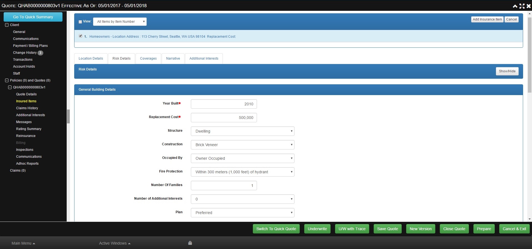Click the Show/Hide button
Image resolution: width=532 pixels, height=249 pixels.
[507, 71]
